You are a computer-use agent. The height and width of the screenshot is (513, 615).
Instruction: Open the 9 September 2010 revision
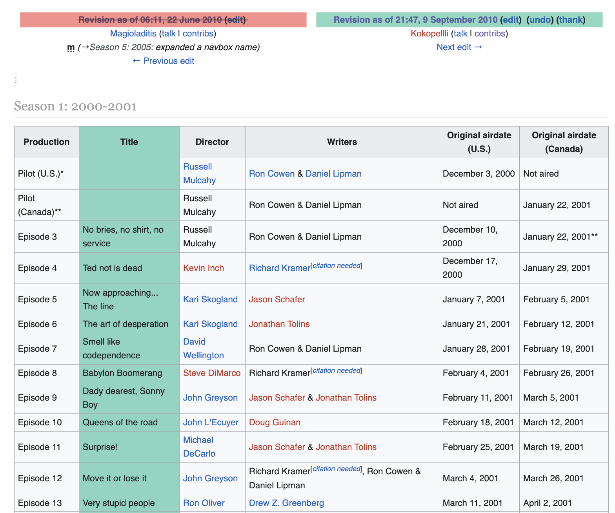(x=415, y=20)
